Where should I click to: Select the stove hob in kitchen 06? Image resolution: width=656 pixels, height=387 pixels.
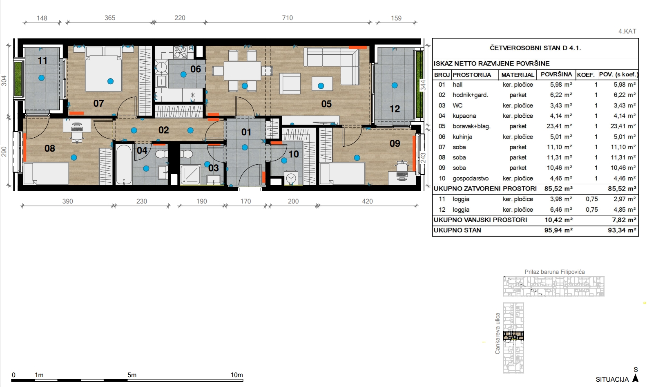(x=180, y=52)
